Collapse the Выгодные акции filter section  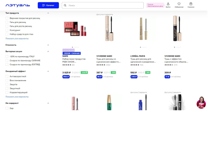[x=48, y=51]
